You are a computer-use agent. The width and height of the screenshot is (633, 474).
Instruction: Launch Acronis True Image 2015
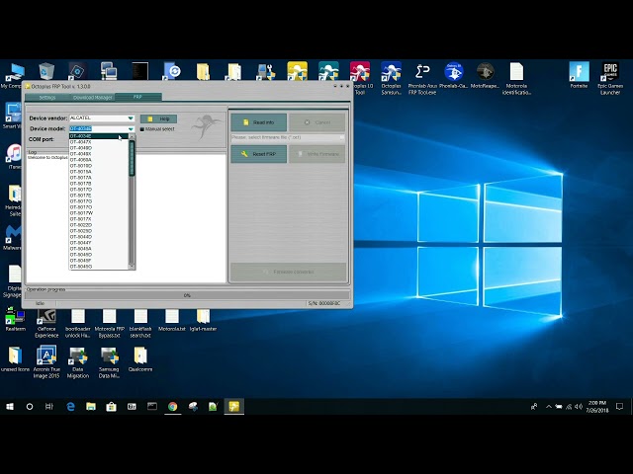46,362
